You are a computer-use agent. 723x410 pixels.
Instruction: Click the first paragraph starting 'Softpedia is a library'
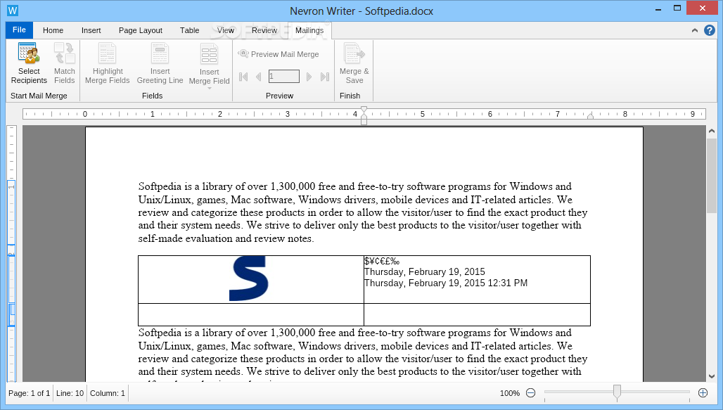click(363, 212)
